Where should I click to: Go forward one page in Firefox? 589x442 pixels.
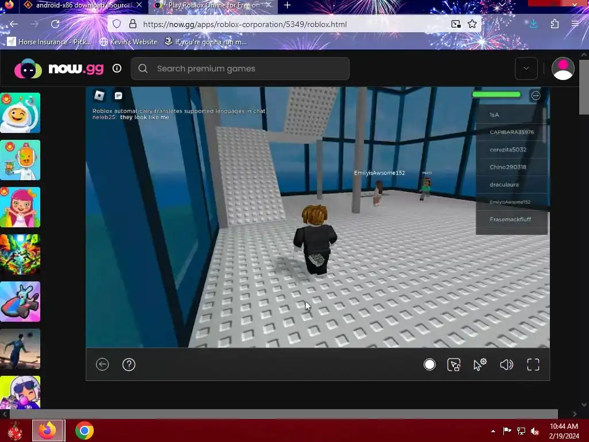(x=35, y=24)
